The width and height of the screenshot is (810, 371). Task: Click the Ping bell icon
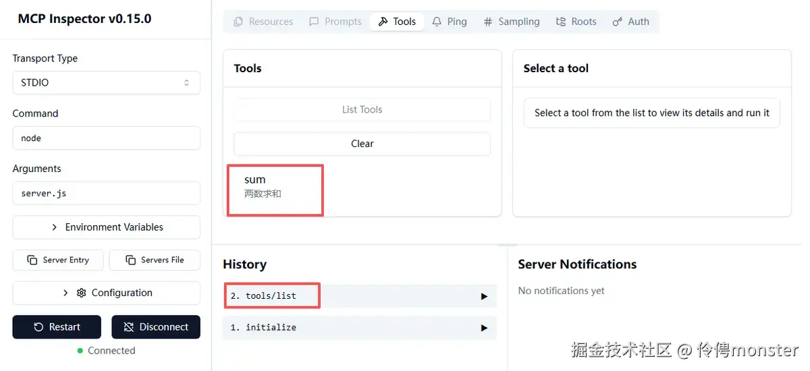437,22
